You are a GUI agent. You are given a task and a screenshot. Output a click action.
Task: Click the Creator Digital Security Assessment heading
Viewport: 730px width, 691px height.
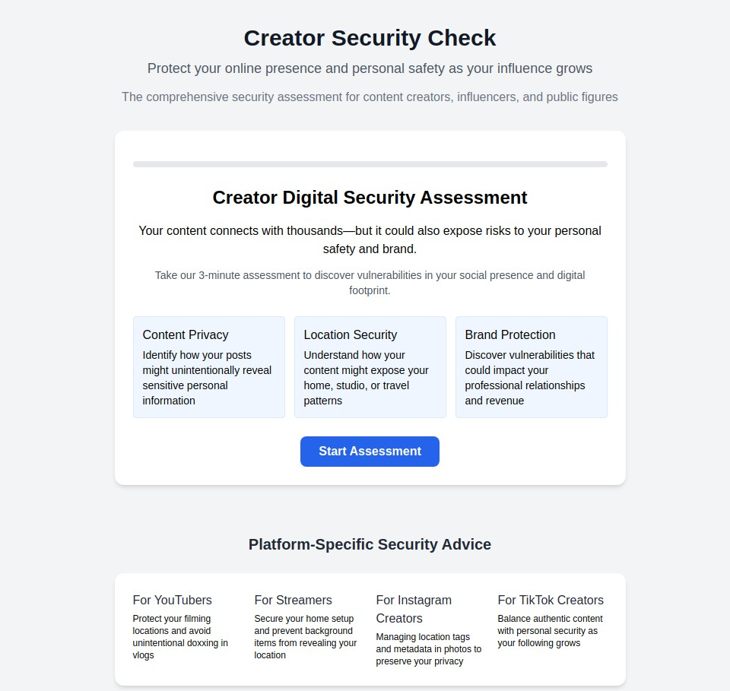point(370,198)
